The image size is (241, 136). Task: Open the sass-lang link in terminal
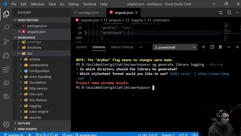tap(214, 74)
